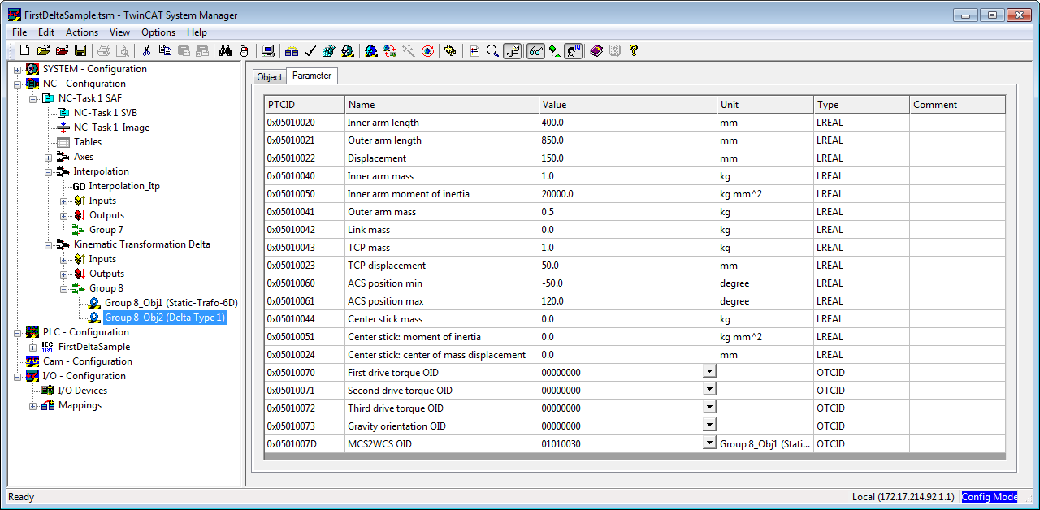Open dropdown for First drive torque OID

[x=709, y=371]
